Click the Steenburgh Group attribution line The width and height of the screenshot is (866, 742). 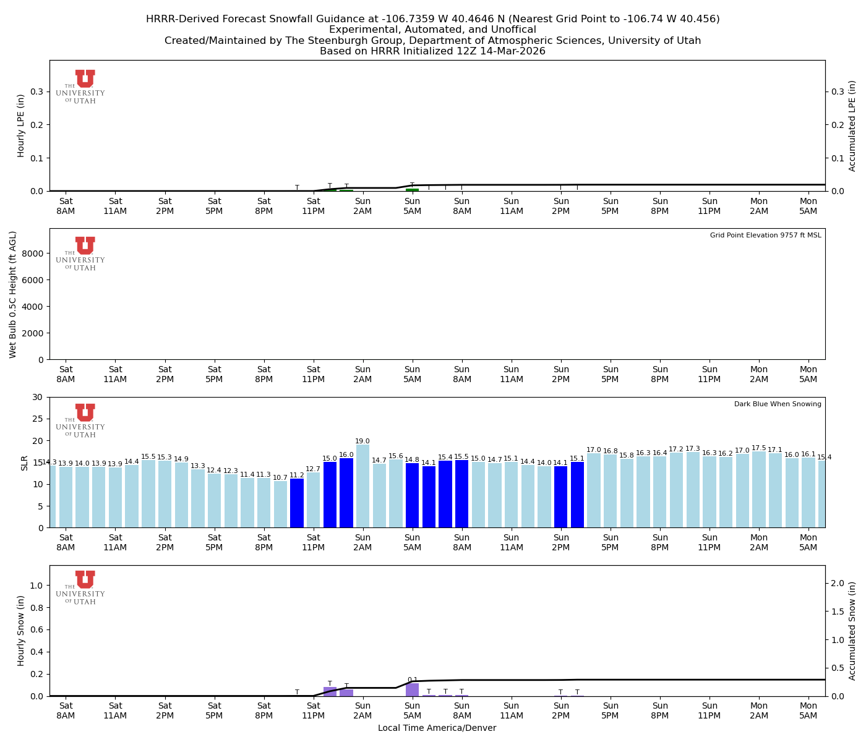(x=433, y=40)
